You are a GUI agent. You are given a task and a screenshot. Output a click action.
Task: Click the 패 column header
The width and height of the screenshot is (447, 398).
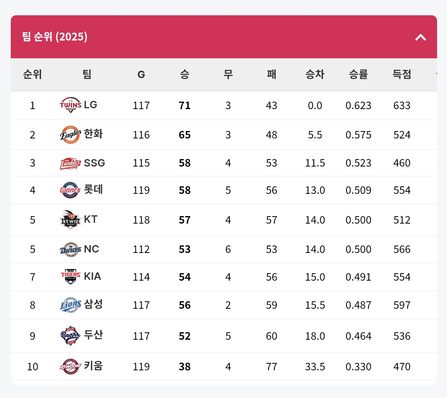click(272, 74)
